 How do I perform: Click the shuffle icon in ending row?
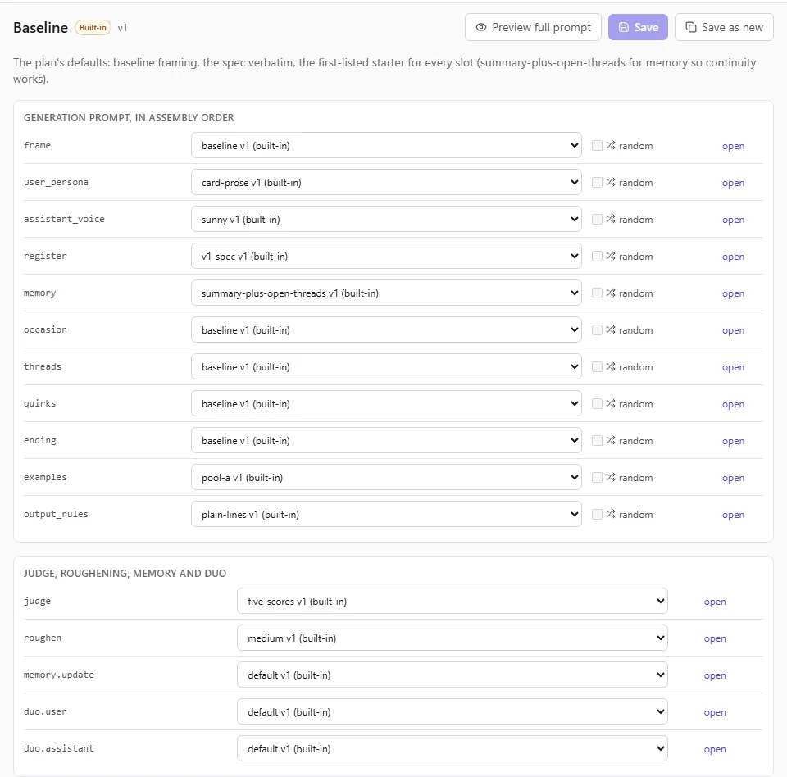coord(610,441)
